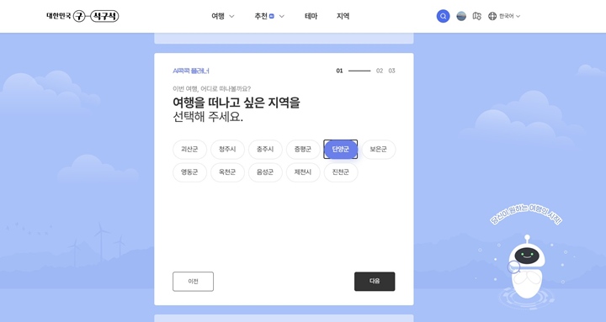Viewport: 606px width, 322px height.
Task: Deselect the highlighted 단양군 region chip
Action: [341, 150]
